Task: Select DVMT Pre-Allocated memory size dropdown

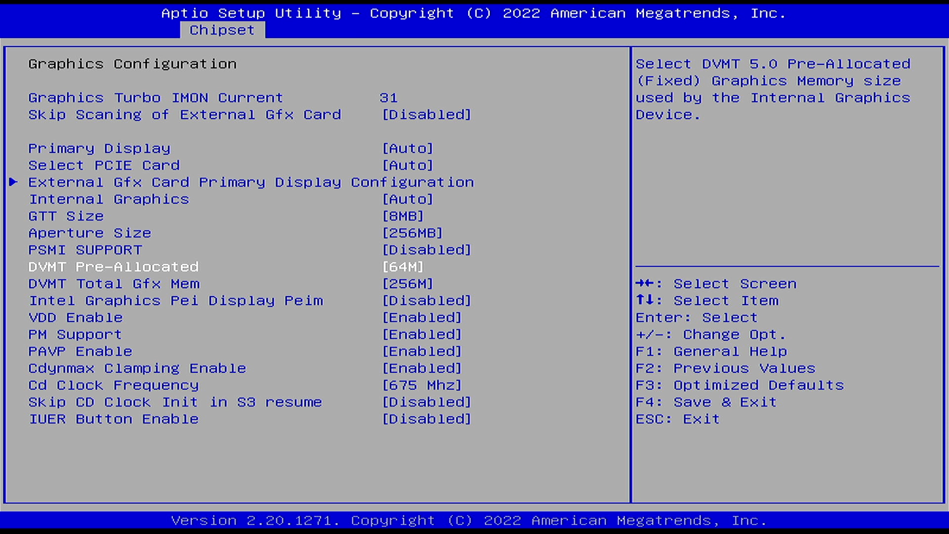Action: [403, 266]
